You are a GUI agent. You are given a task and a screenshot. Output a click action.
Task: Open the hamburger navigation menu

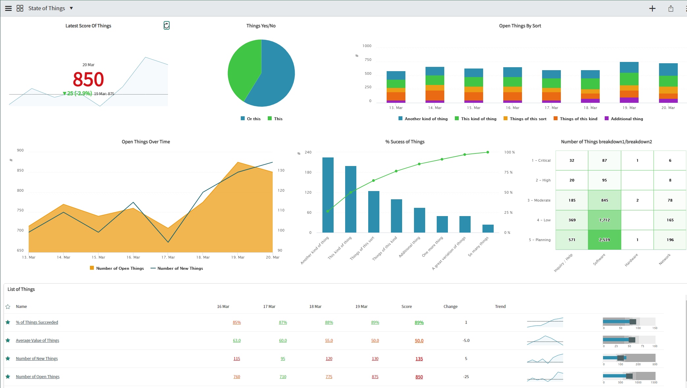pos(8,8)
